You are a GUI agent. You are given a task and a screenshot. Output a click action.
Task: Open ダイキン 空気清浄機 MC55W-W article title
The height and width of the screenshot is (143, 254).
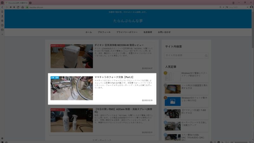pyautogui.click(x=119, y=45)
